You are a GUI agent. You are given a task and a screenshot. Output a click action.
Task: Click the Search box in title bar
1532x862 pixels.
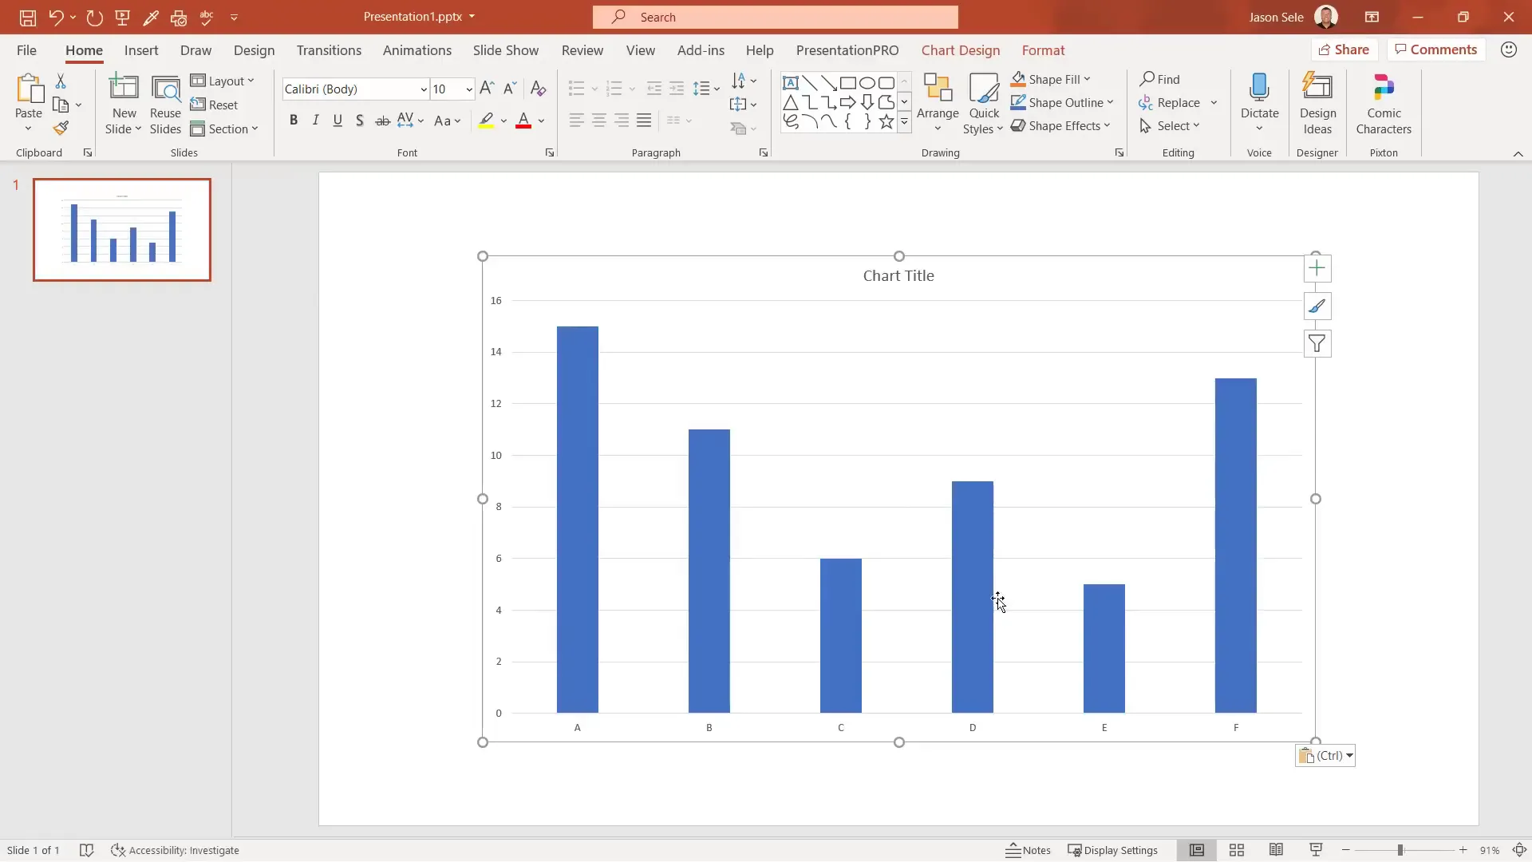[x=775, y=17]
